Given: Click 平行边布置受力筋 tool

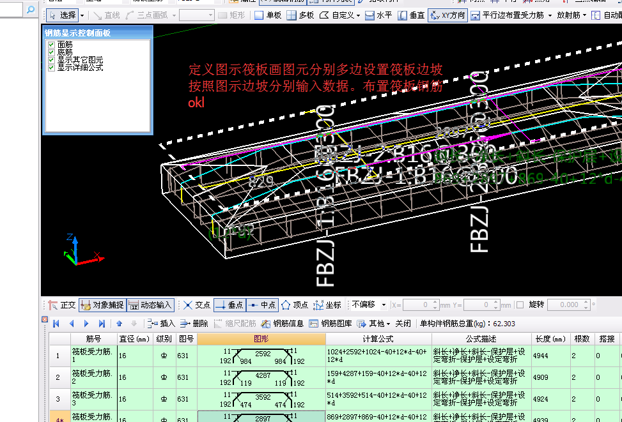Looking at the screenshot, I should point(508,15).
